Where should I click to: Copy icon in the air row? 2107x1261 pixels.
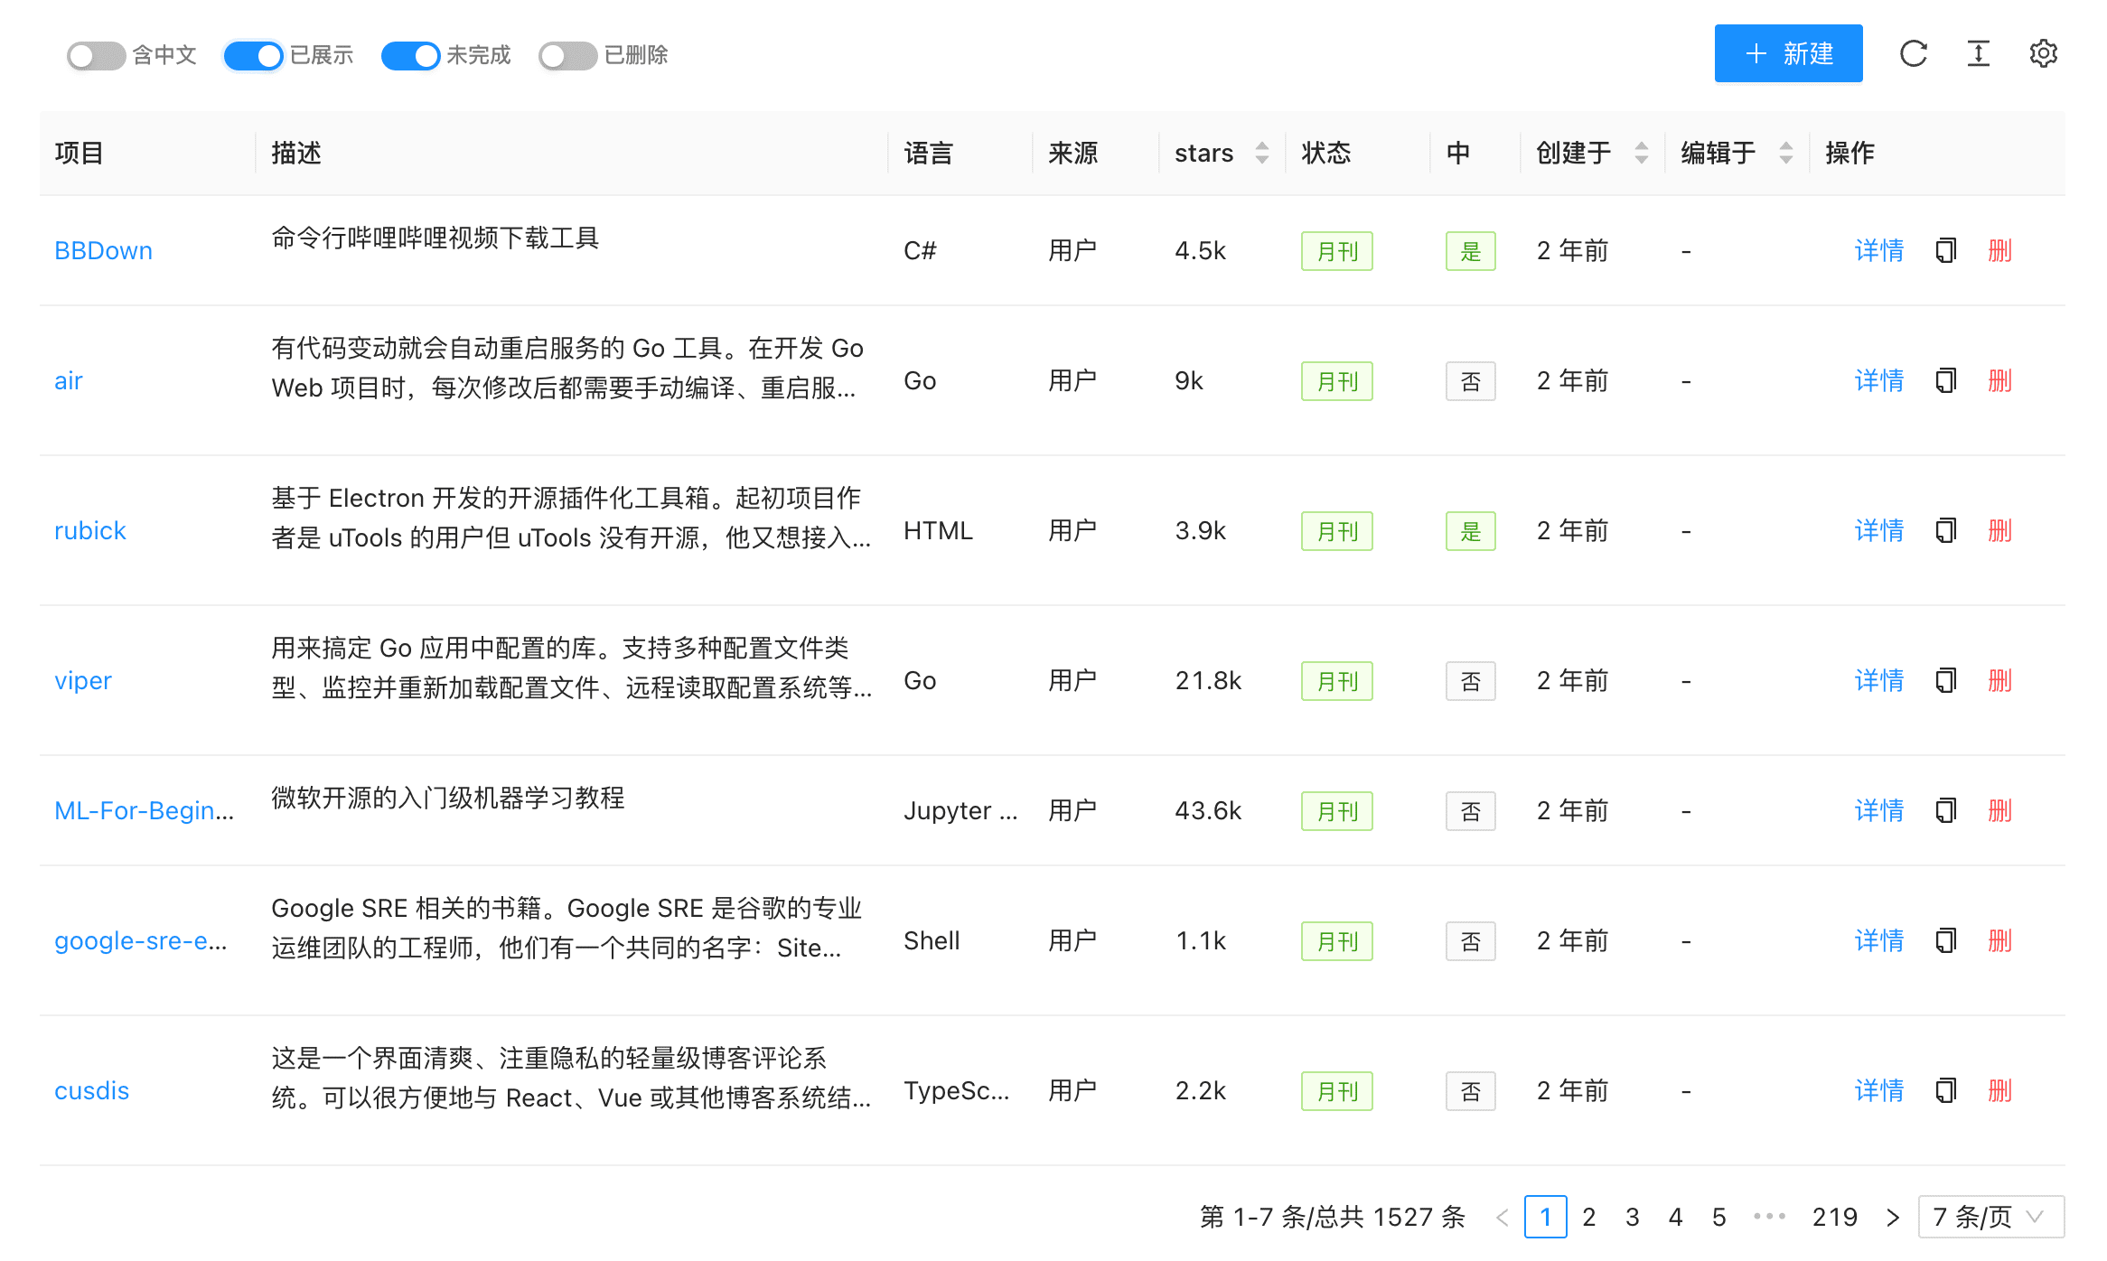(x=1946, y=380)
